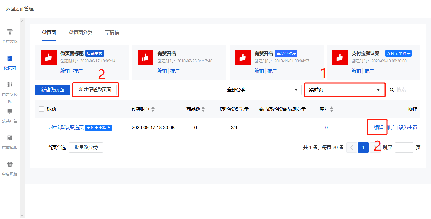Click 新建渠道微页面 button
Image resolution: width=431 pixels, height=219 pixels.
(95, 90)
